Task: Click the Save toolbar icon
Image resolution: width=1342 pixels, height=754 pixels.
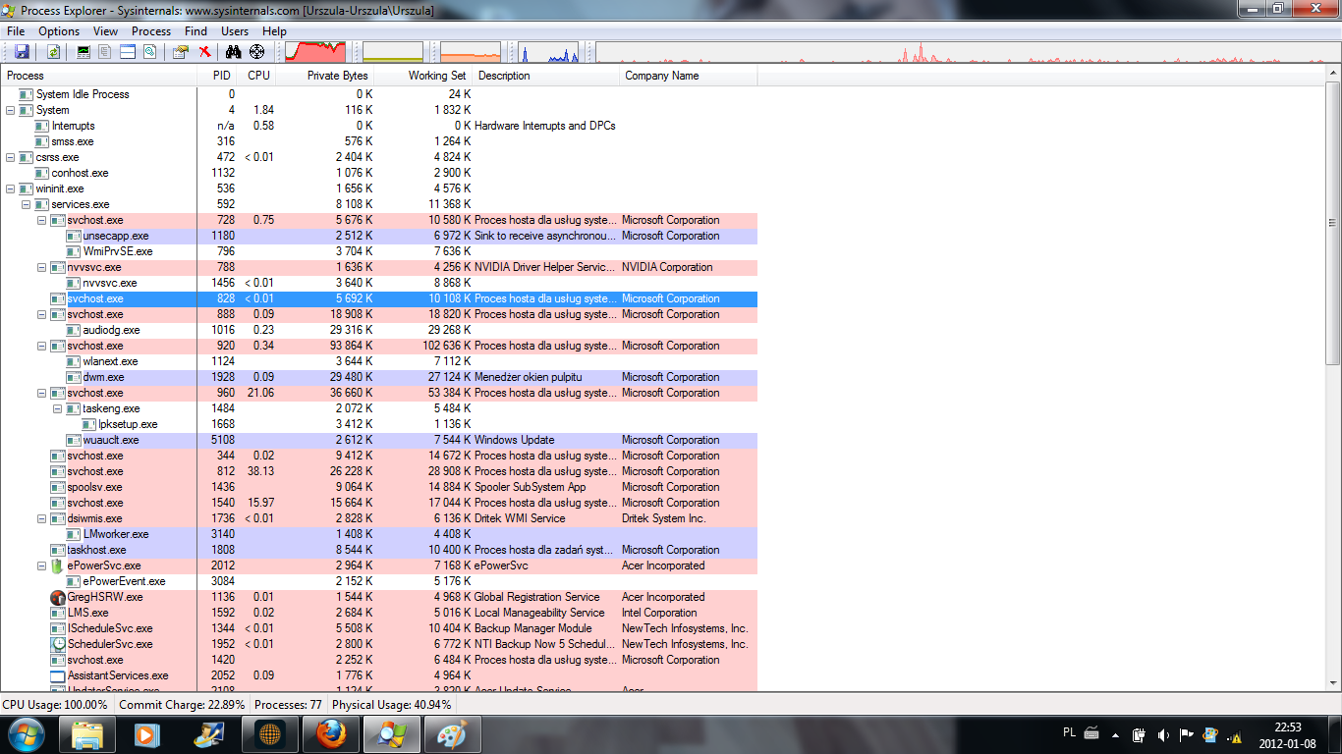Action: pos(21,52)
